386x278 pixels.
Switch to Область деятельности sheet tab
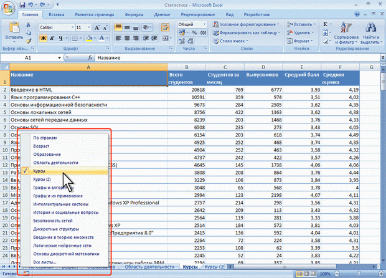pos(148,267)
